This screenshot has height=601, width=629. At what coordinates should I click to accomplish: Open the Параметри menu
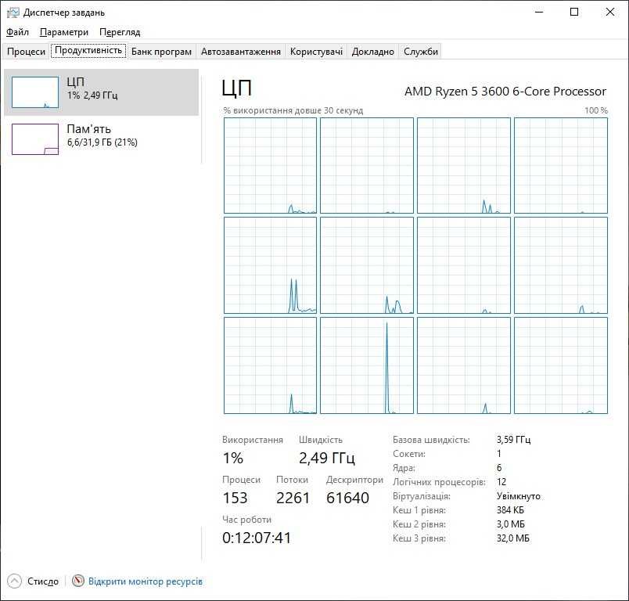[x=64, y=32]
